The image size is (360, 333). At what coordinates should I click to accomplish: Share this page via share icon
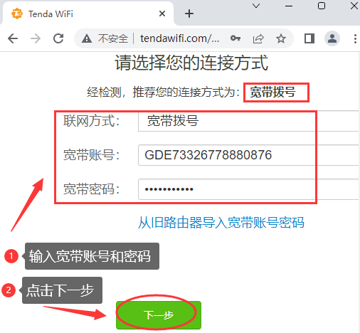coord(258,38)
